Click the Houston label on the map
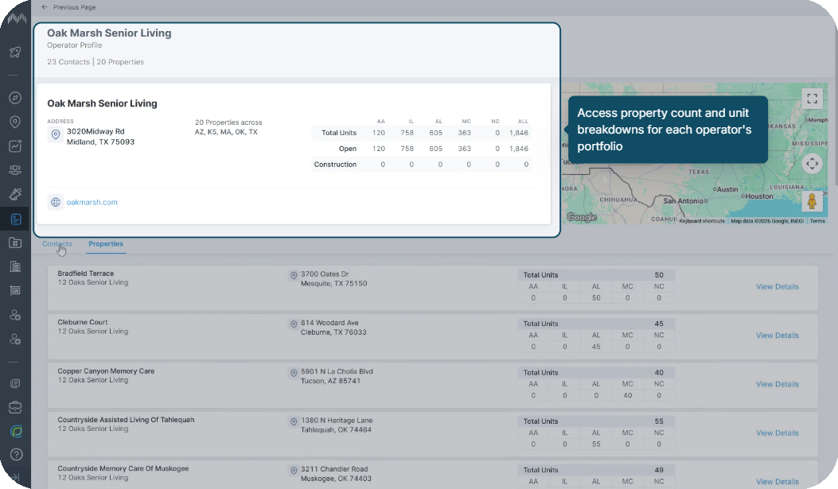The width and height of the screenshot is (838, 489). (x=758, y=196)
